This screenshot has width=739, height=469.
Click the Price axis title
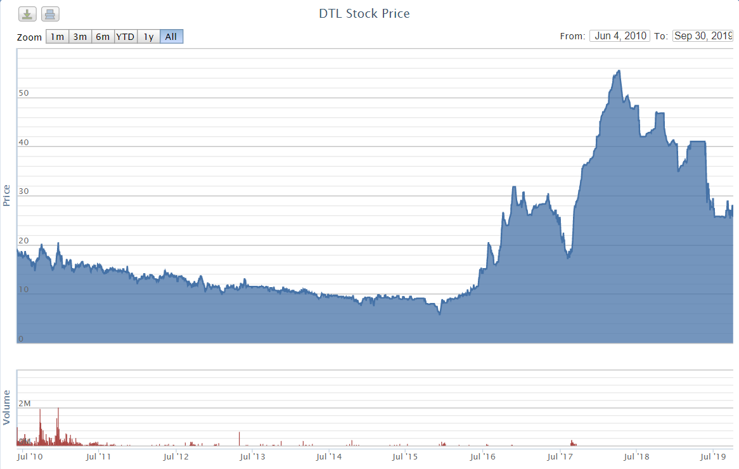pos(7,195)
